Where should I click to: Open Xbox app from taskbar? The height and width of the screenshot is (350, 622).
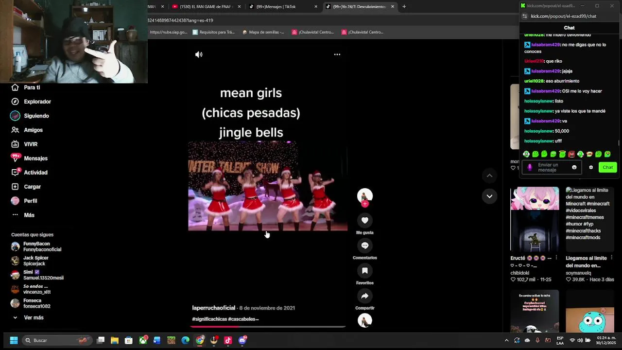143,340
